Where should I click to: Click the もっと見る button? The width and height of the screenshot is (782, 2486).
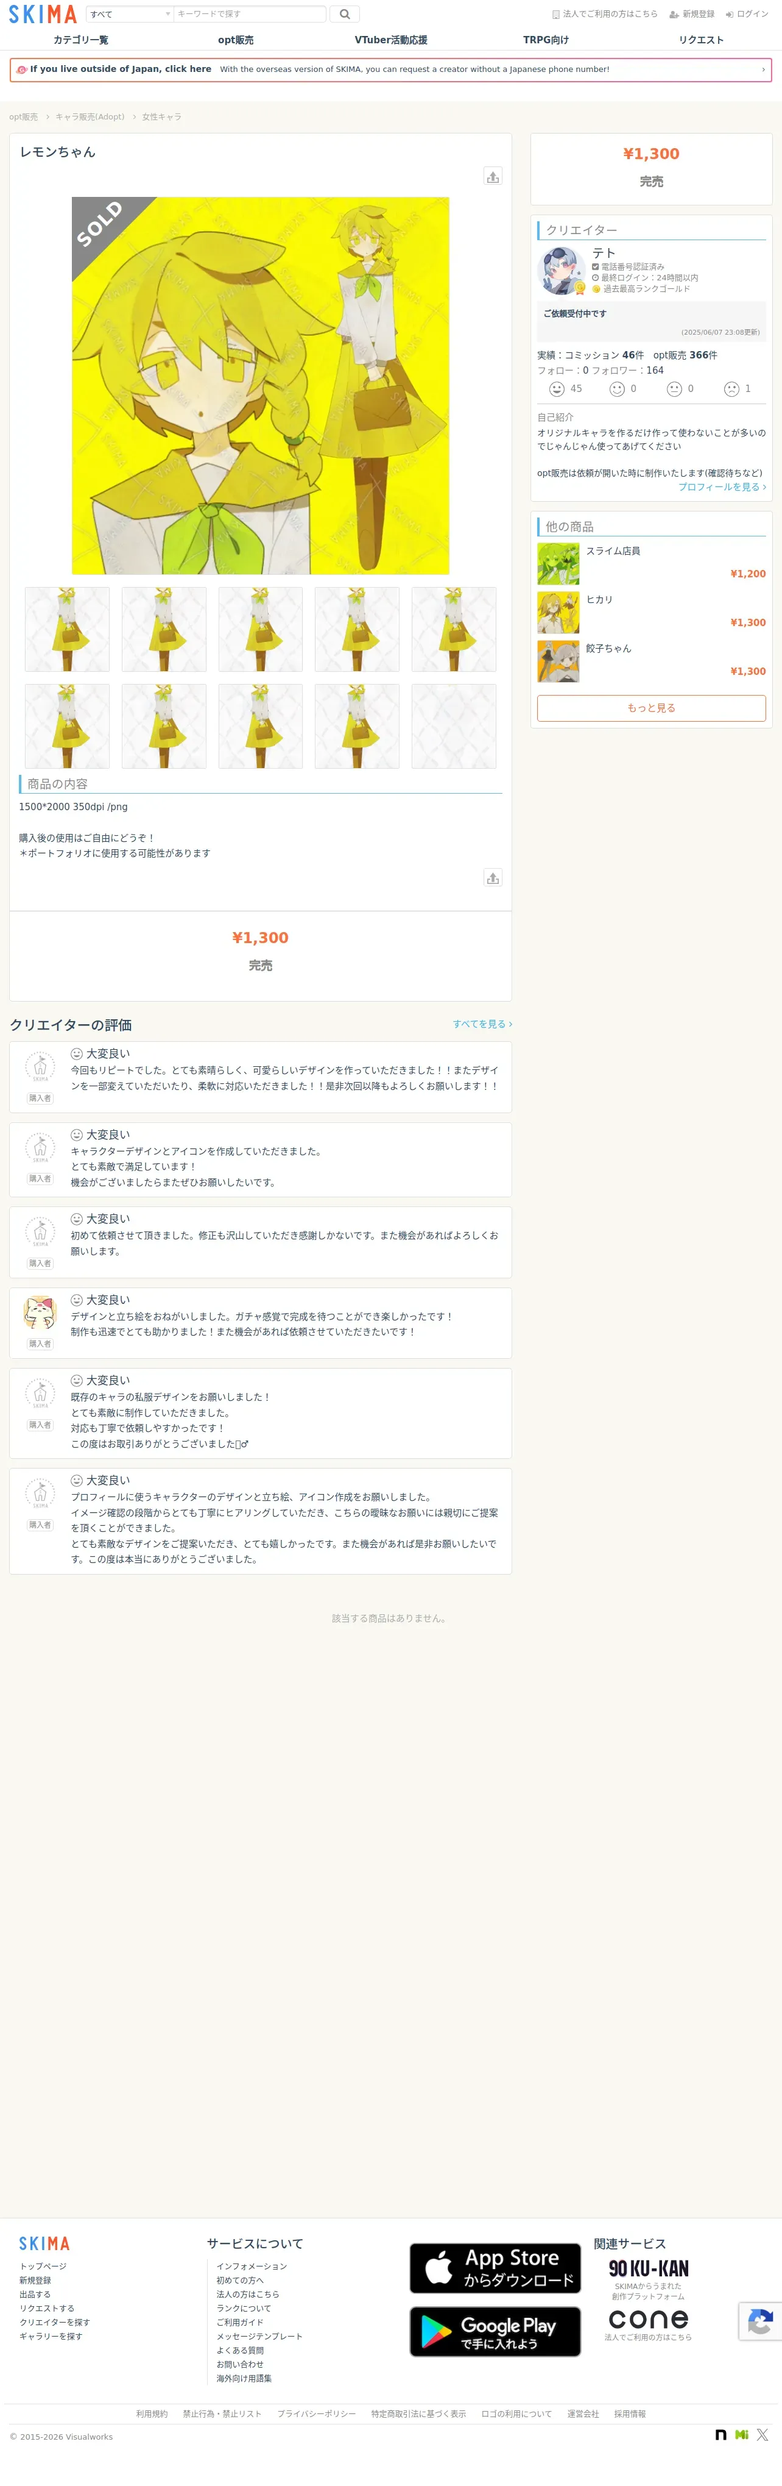pyautogui.click(x=652, y=708)
